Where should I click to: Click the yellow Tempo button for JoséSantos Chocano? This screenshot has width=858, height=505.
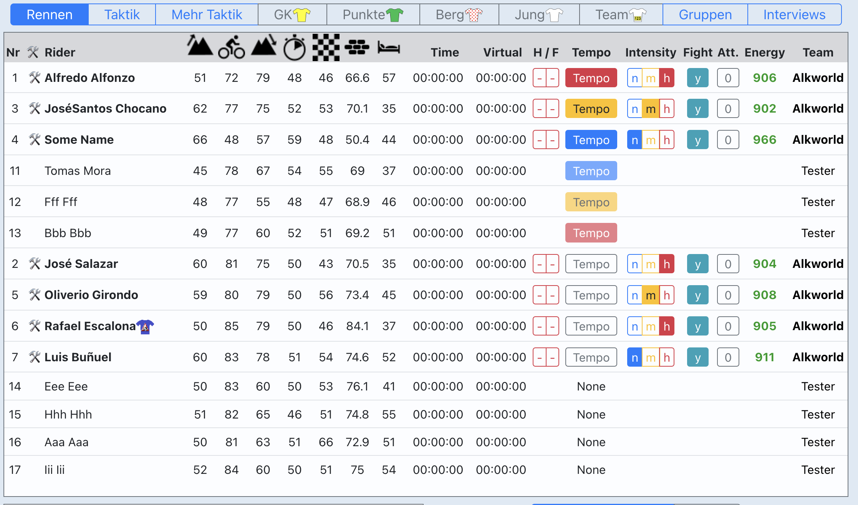591,109
